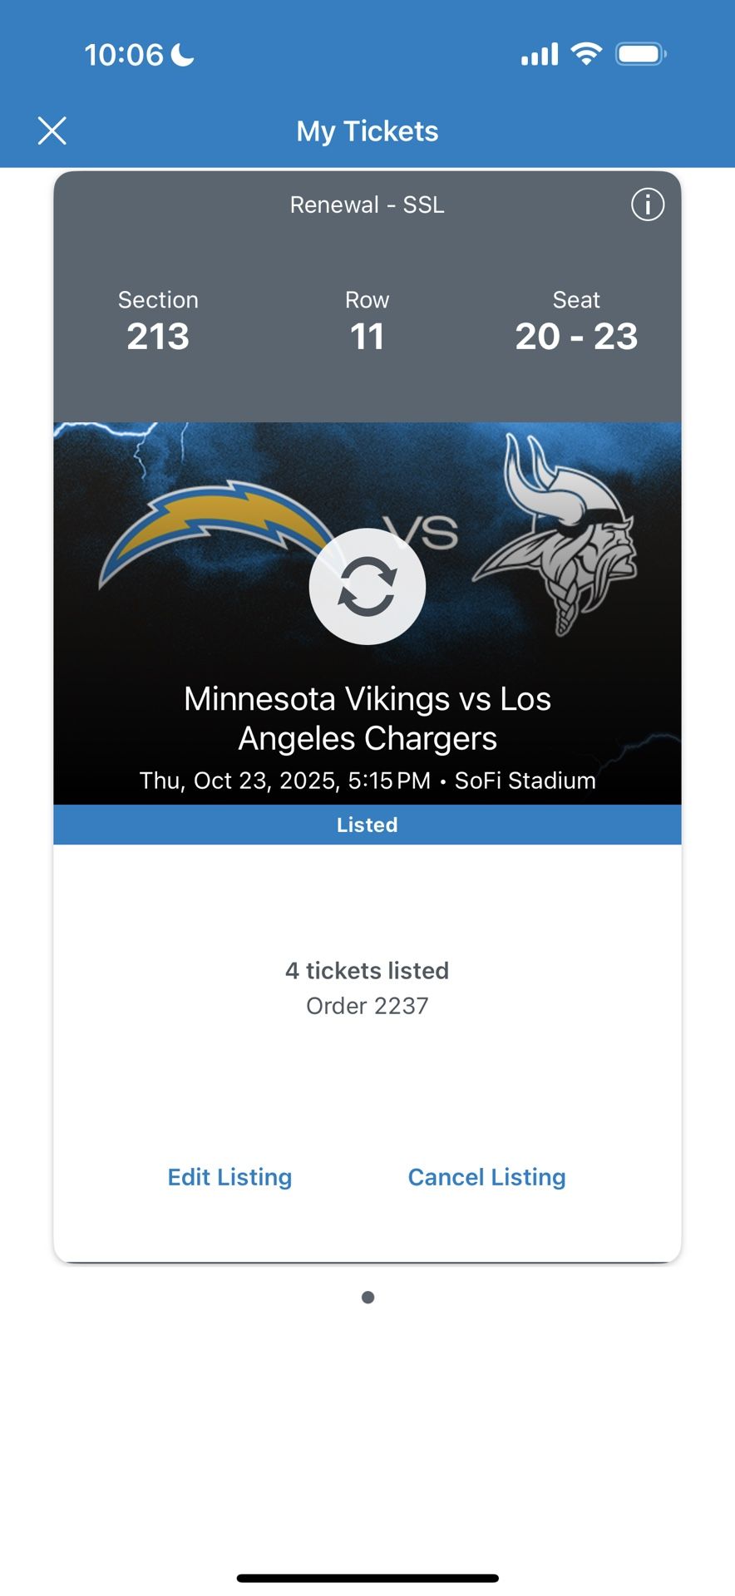Tap the battery indicator in the status bar

click(639, 52)
